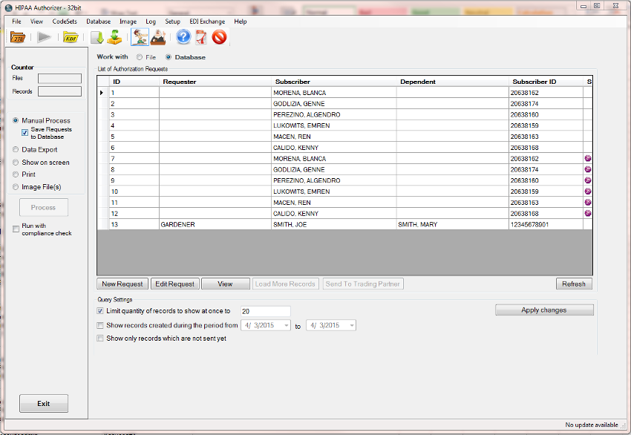Open the EDI folder toolbar icon
This screenshot has width=631, height=435.
click(x=71, y=37)
